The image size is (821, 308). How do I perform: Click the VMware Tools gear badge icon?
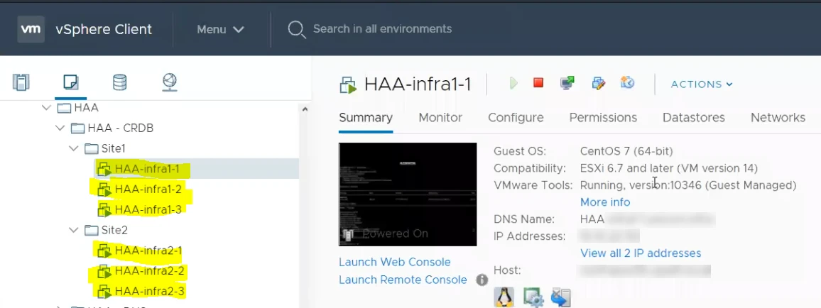coord(533,297)
